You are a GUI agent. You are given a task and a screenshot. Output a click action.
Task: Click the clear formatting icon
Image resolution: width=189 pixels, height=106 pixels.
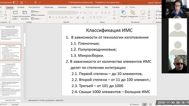click(85, 13)
